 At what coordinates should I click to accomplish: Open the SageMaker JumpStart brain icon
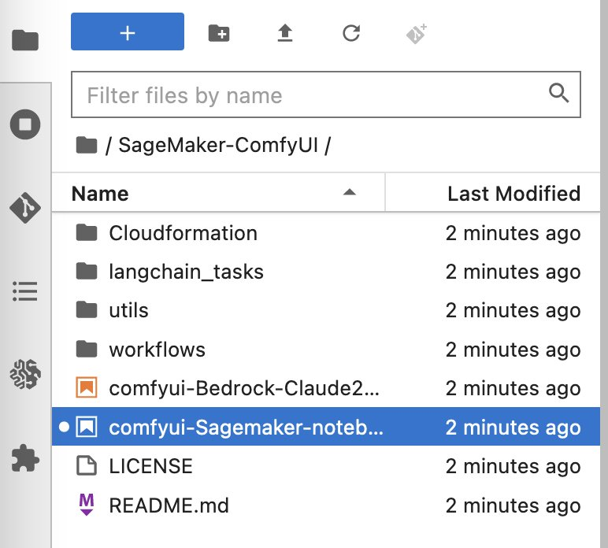(25, 374)
